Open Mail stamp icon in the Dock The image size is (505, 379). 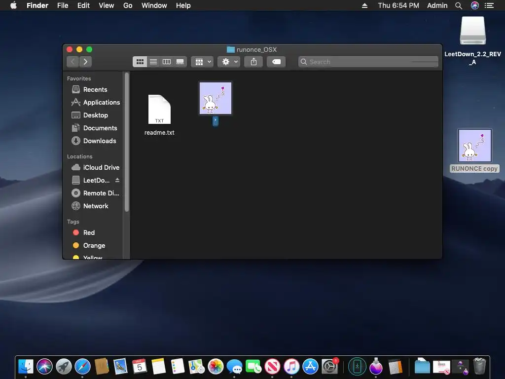(120, 367)
